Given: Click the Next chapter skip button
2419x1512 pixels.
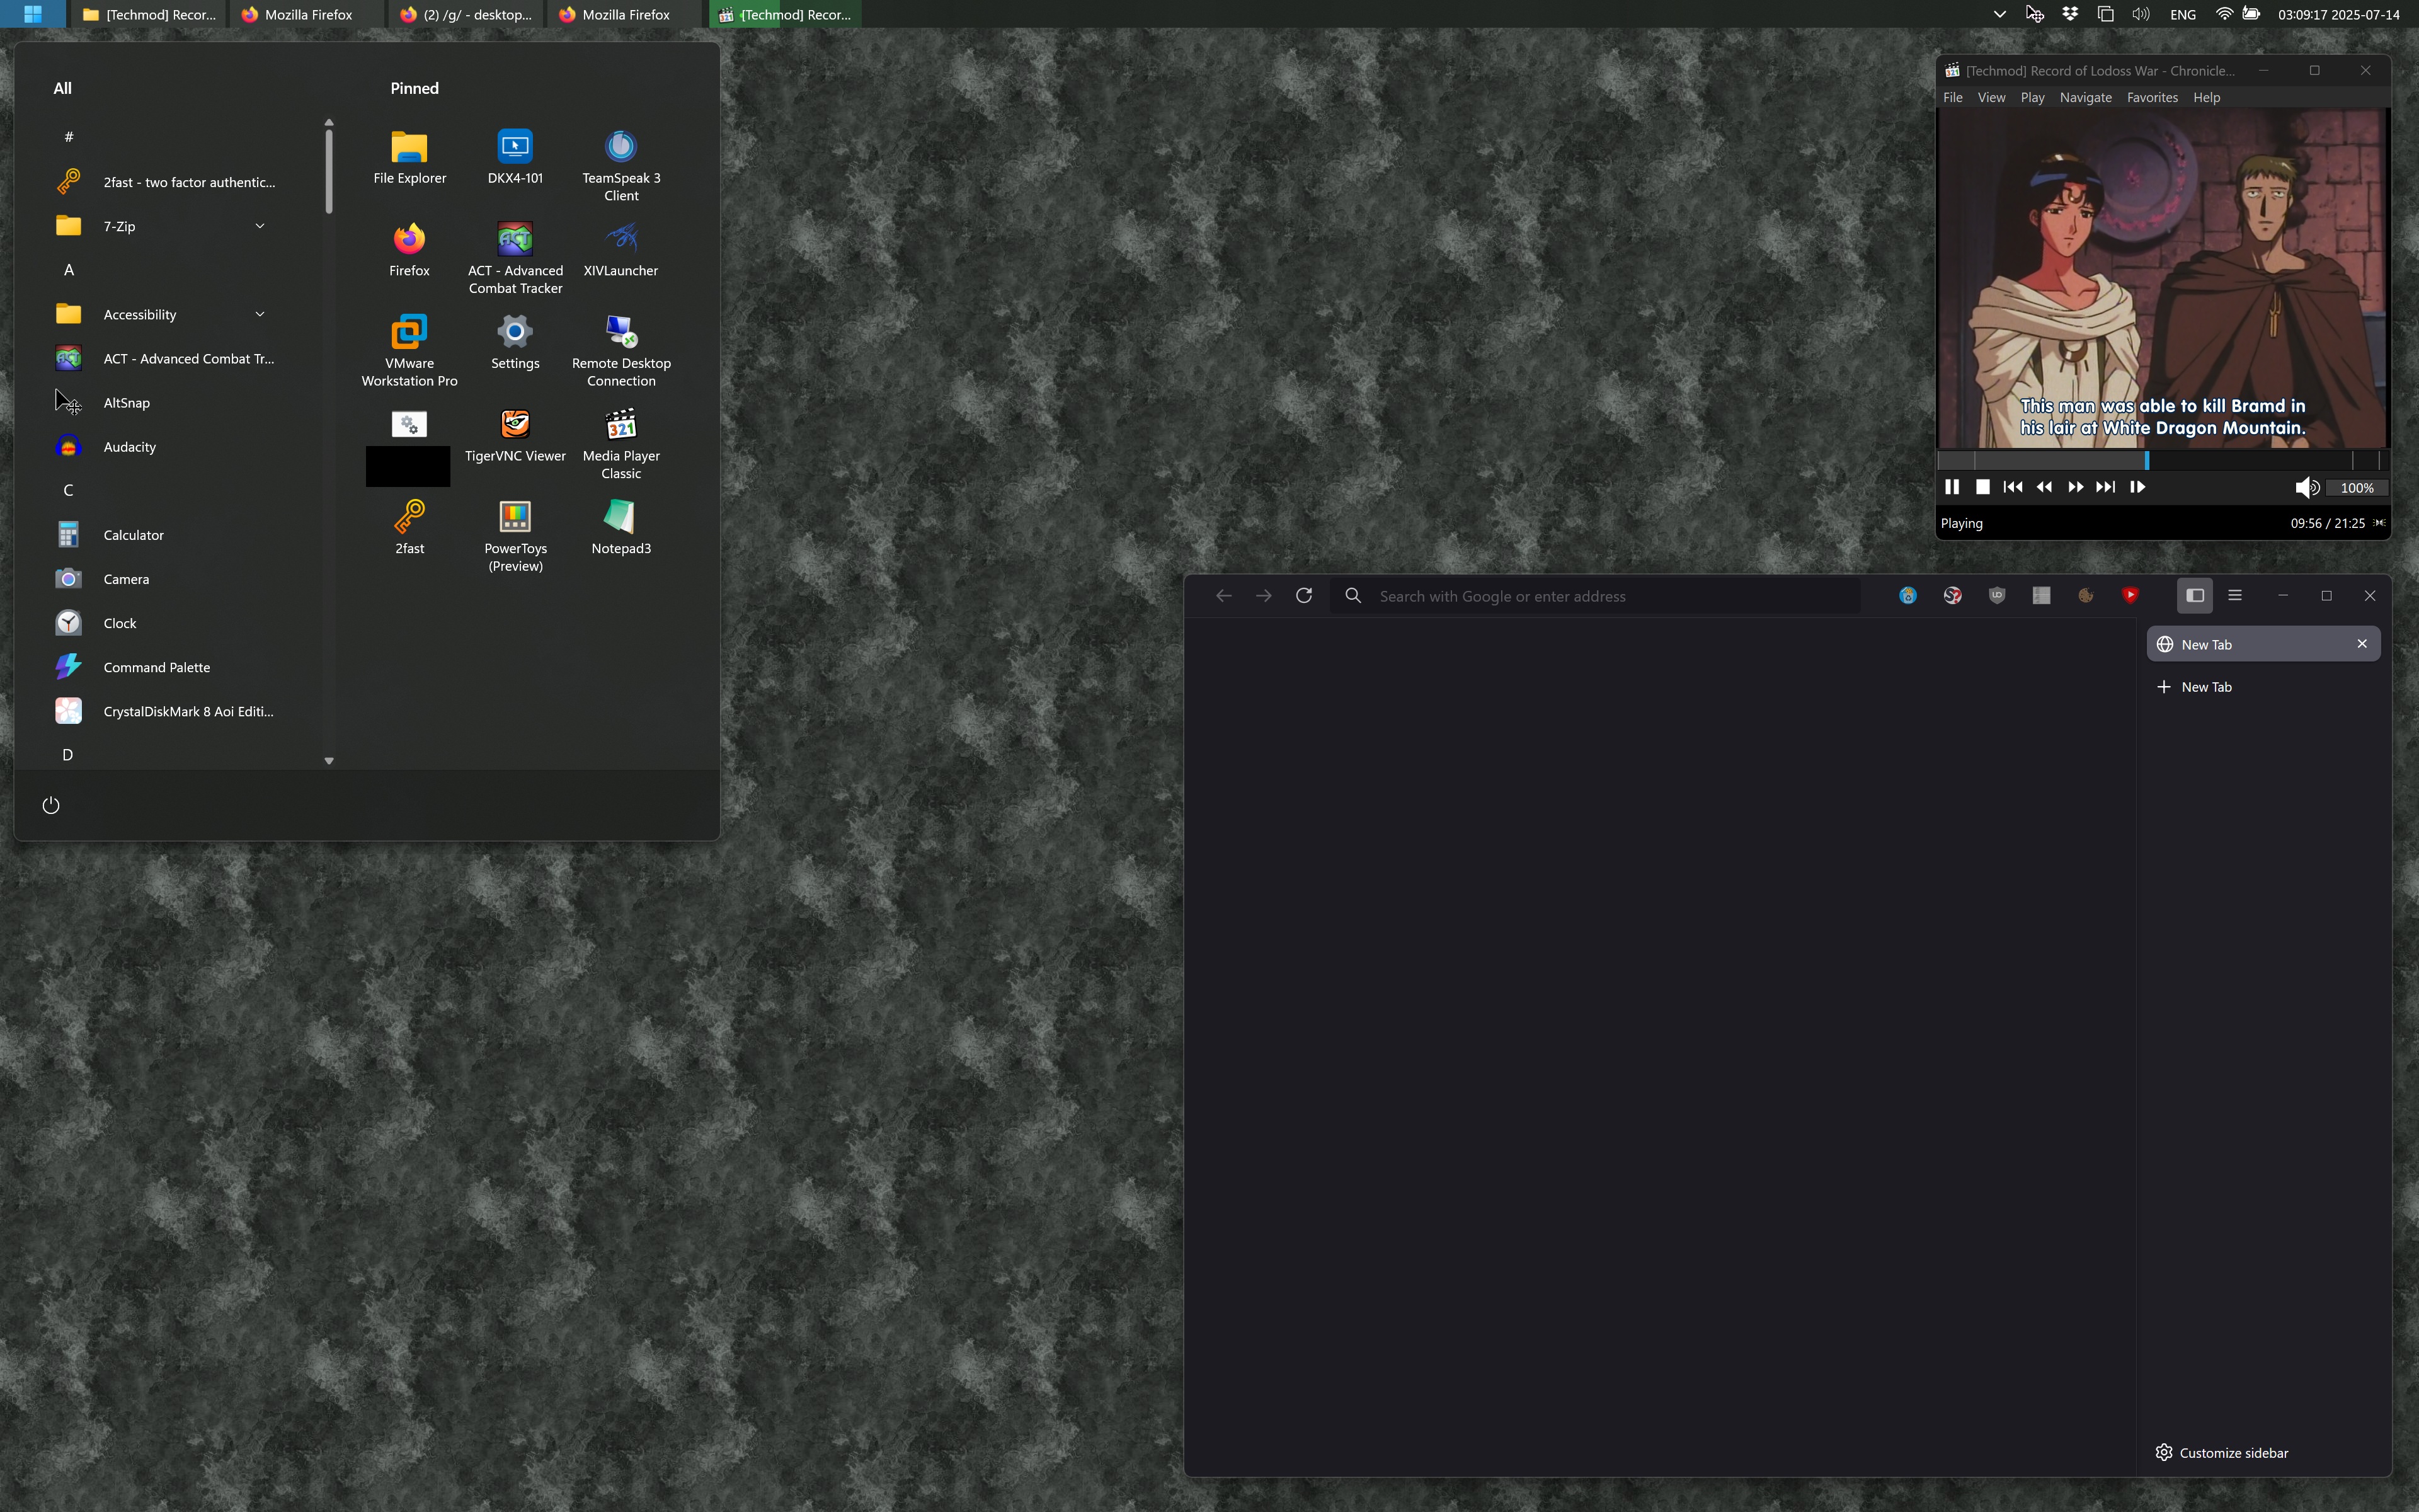Looking at the screenshot, I should click(x=2106, y=487).
